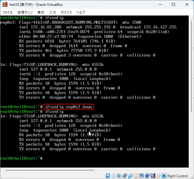Click the VirtualBox icon in the title bar

click(x=5, y=5)
